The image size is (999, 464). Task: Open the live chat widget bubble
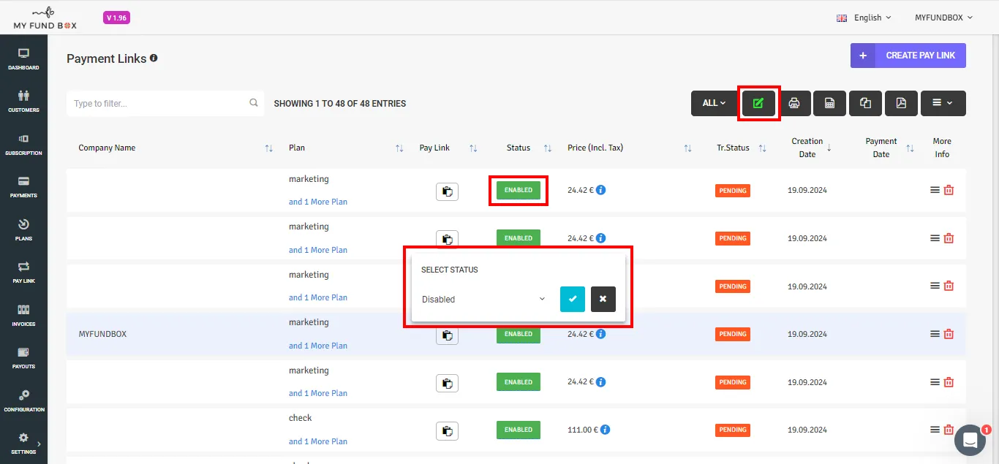click(970, 440)
